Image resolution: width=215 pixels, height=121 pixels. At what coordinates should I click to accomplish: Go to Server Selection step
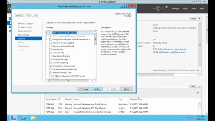tap(25, 31)
